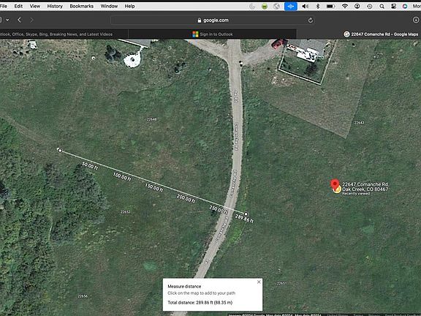Open Time Machine menu bar icon
The height and width of the screenshot is (316, 421).
pyautogui.click(x=369, y=6)
